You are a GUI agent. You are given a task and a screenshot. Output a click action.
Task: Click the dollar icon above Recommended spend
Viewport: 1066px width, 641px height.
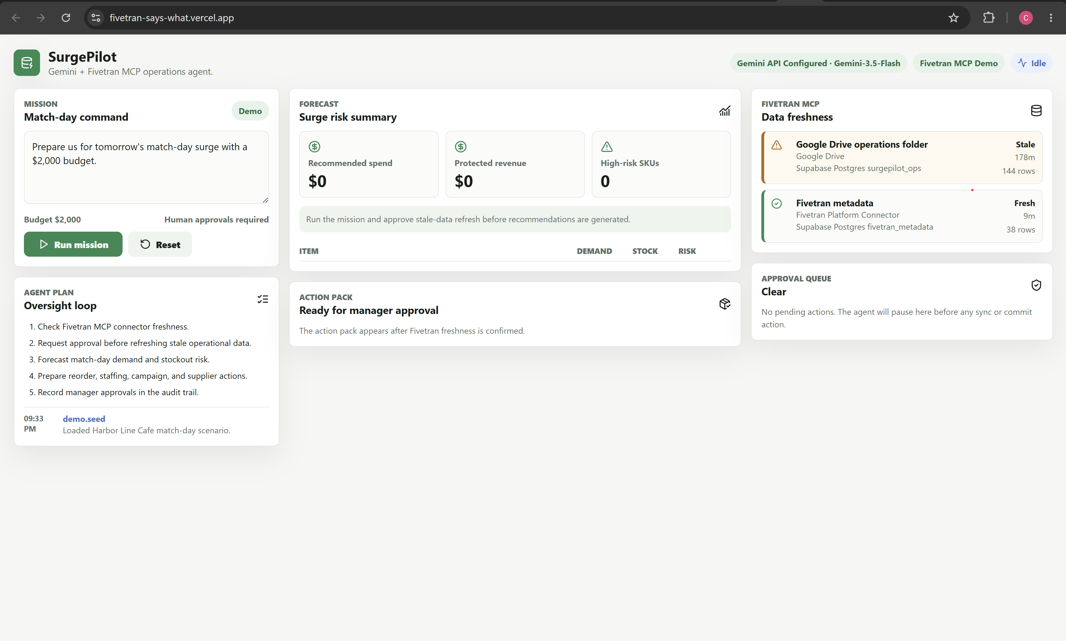pos(314,147)
